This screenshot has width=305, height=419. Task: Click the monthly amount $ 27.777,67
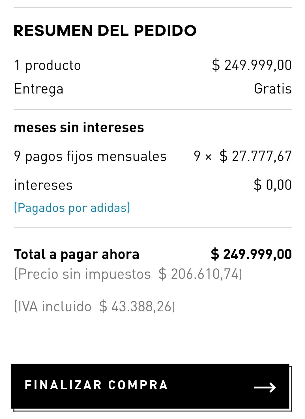coord(256,156)
